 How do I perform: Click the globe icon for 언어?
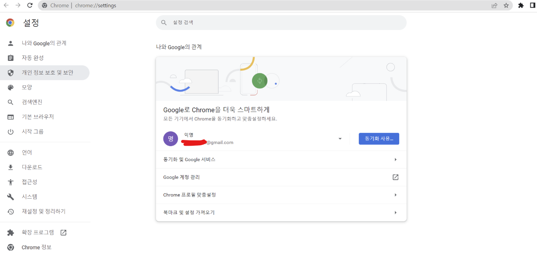click(11, 153)
